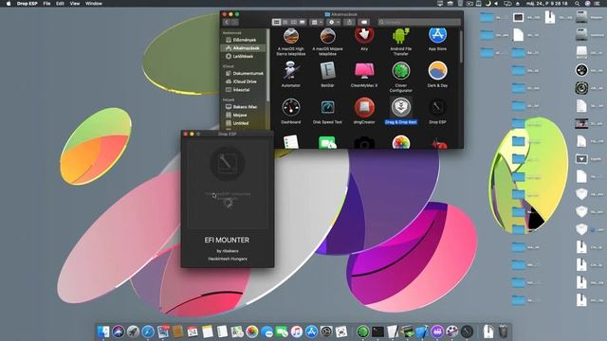Open Siri from the Dock
Viewport: 607px width, 341px height.
pyautogui.click(x=119, y=332)
